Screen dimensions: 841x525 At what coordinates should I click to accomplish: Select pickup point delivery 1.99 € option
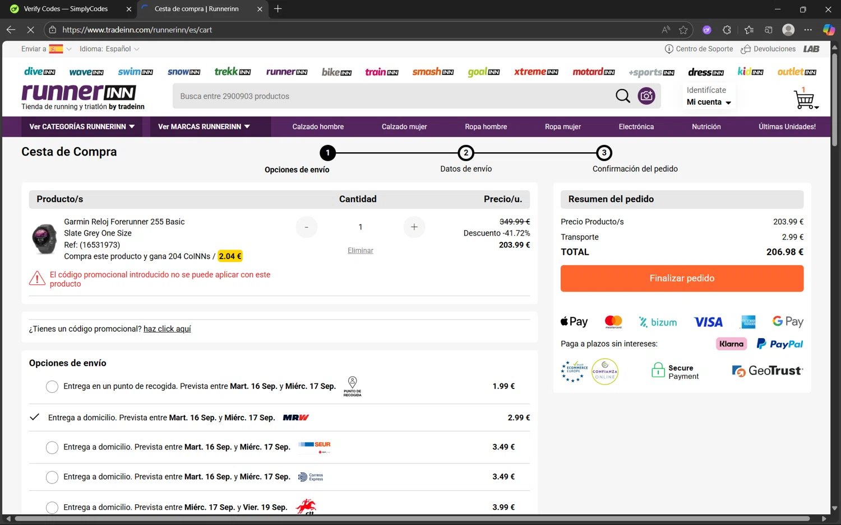click(52, 387)
